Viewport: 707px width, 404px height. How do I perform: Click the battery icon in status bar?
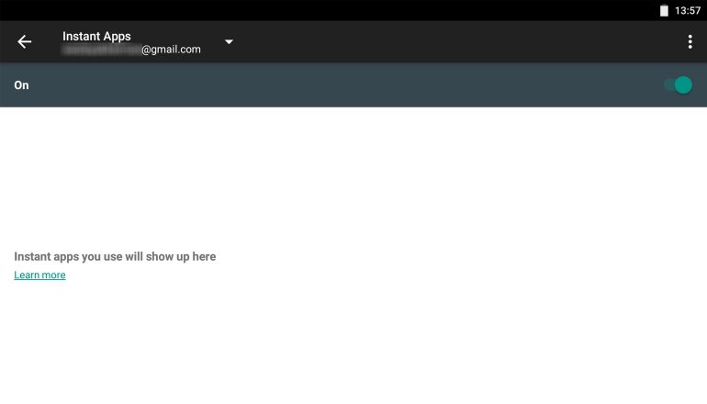[x=664, y=10]
